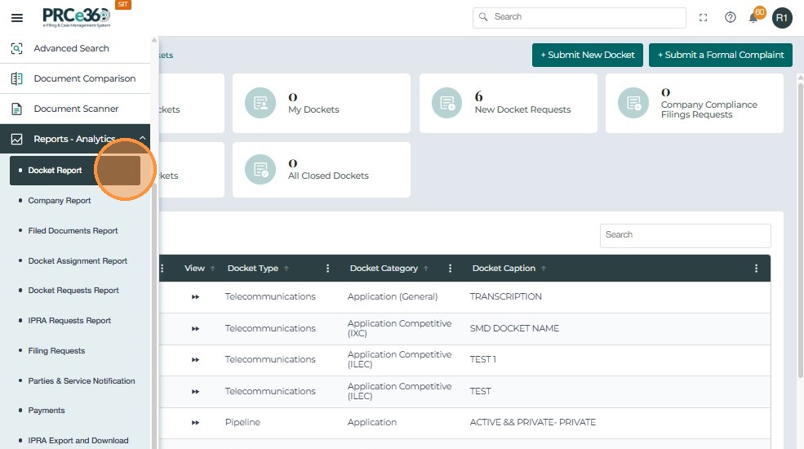Select Company Report in sidebar
The width and height of the screenshot is (804, 449).
point(60,201)
